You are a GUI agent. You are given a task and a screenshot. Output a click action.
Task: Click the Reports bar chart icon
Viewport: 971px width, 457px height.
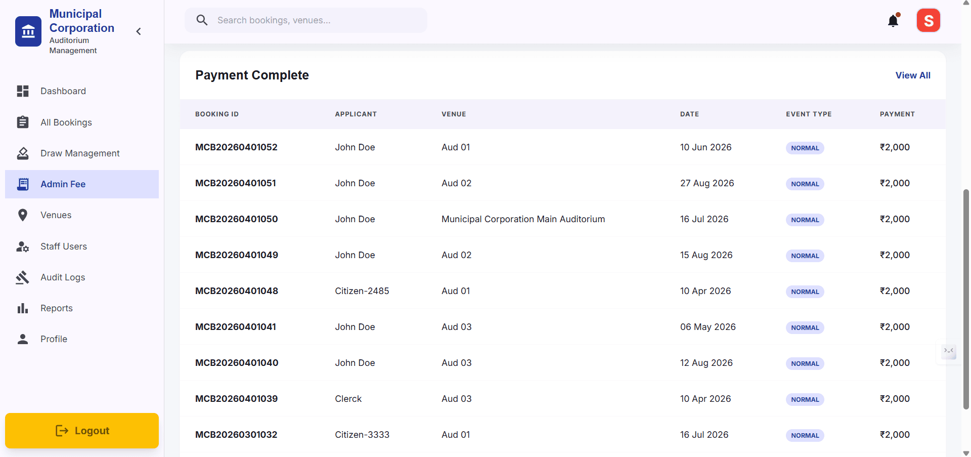(x=23, y=308)
